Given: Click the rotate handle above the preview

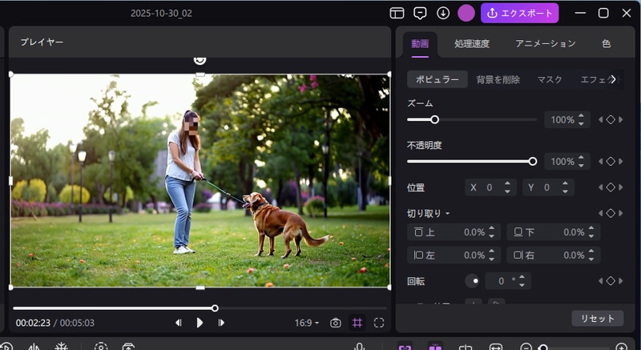Looking at the screenshot, I should tap(200, 60).
